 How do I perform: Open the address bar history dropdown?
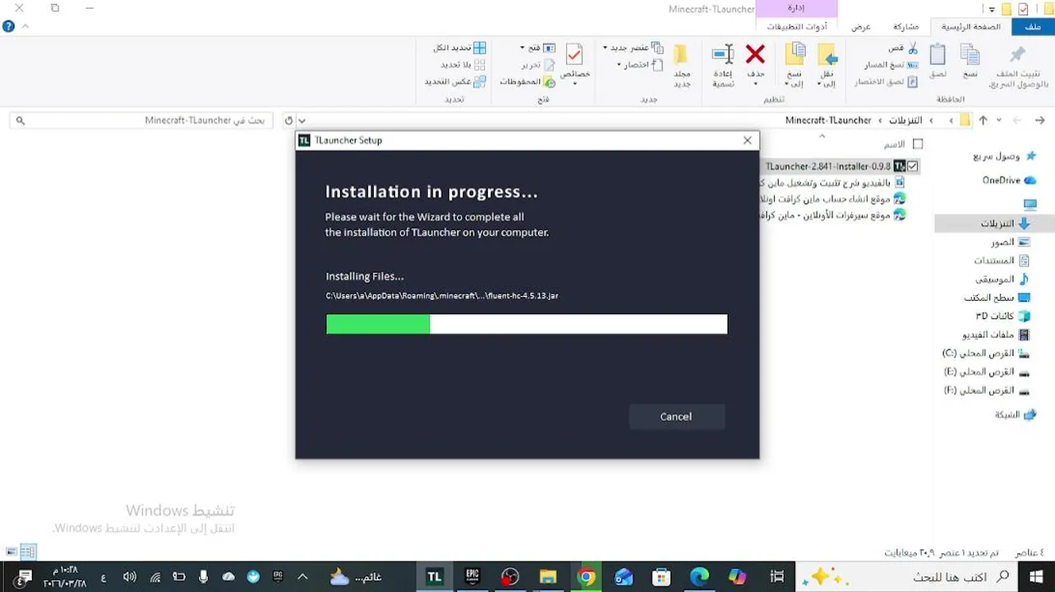[x=302, y=120]
